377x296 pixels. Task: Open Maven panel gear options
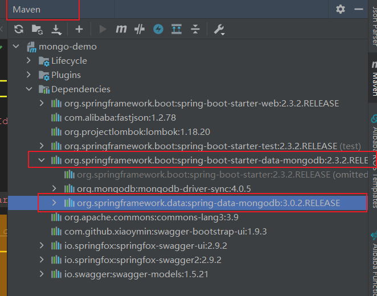[x=341, y=9]
